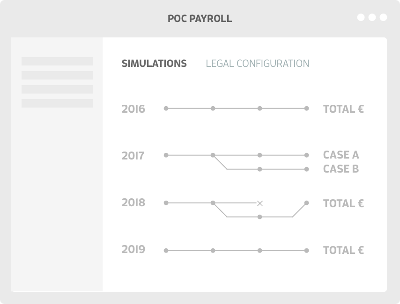
Task: Click TOTAL € for year 2019
Action: pyautogui.click(x=344, y=250)
